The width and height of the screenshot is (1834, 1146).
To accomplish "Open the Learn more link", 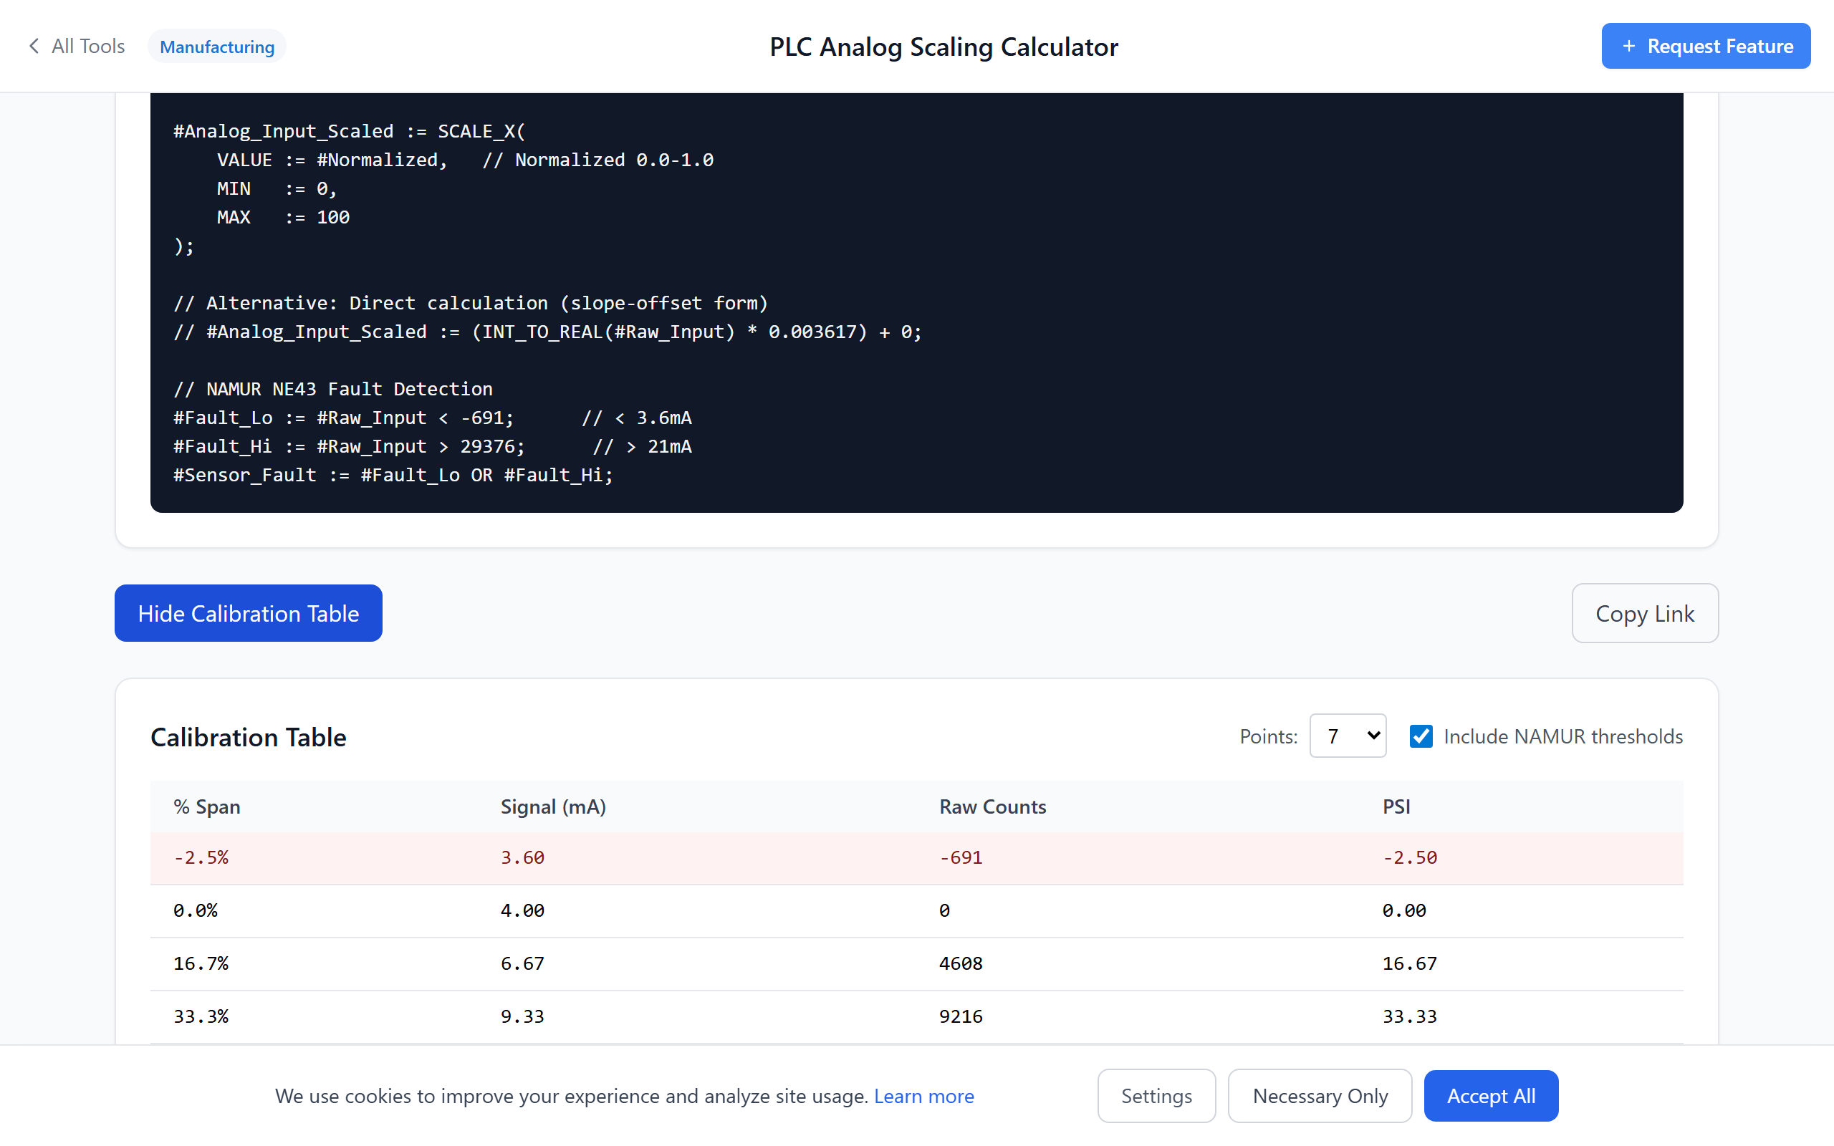I will pos(925,1095).
